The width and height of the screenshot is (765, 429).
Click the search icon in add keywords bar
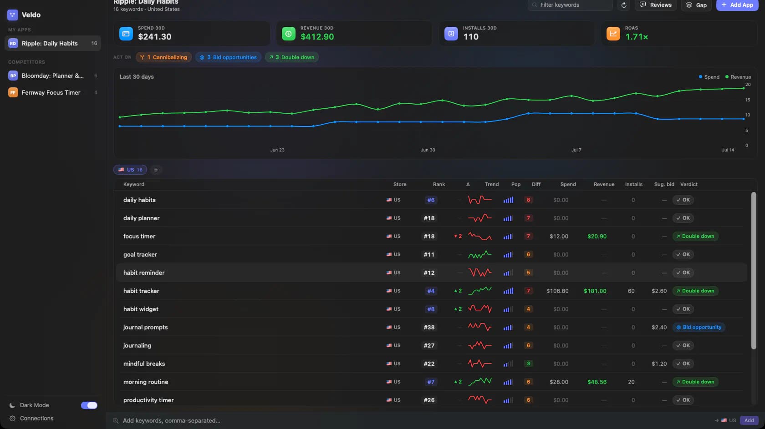(x=116, y=421)
